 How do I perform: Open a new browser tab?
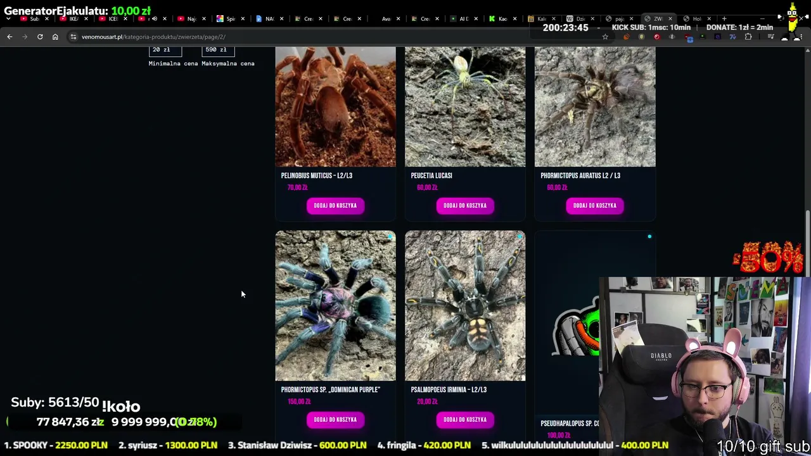click(724, 19)
